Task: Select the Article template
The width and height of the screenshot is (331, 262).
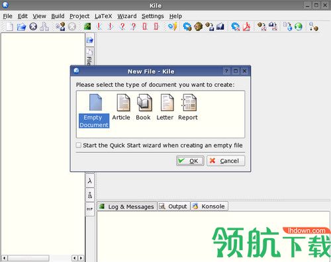Action: point(121,107)
